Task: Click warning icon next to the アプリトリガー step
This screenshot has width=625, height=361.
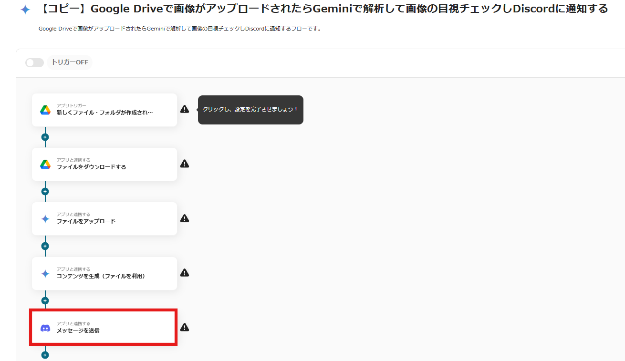Action: pos(185,109)
